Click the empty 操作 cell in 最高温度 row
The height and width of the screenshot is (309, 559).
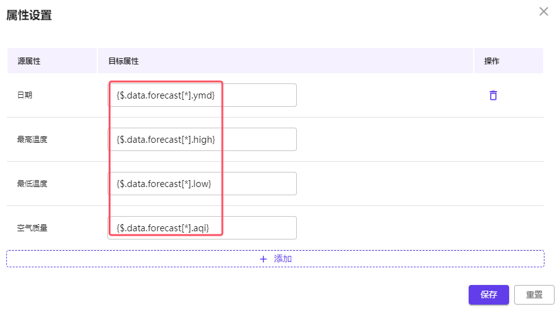pyautogui.click(x=508, y=140)
